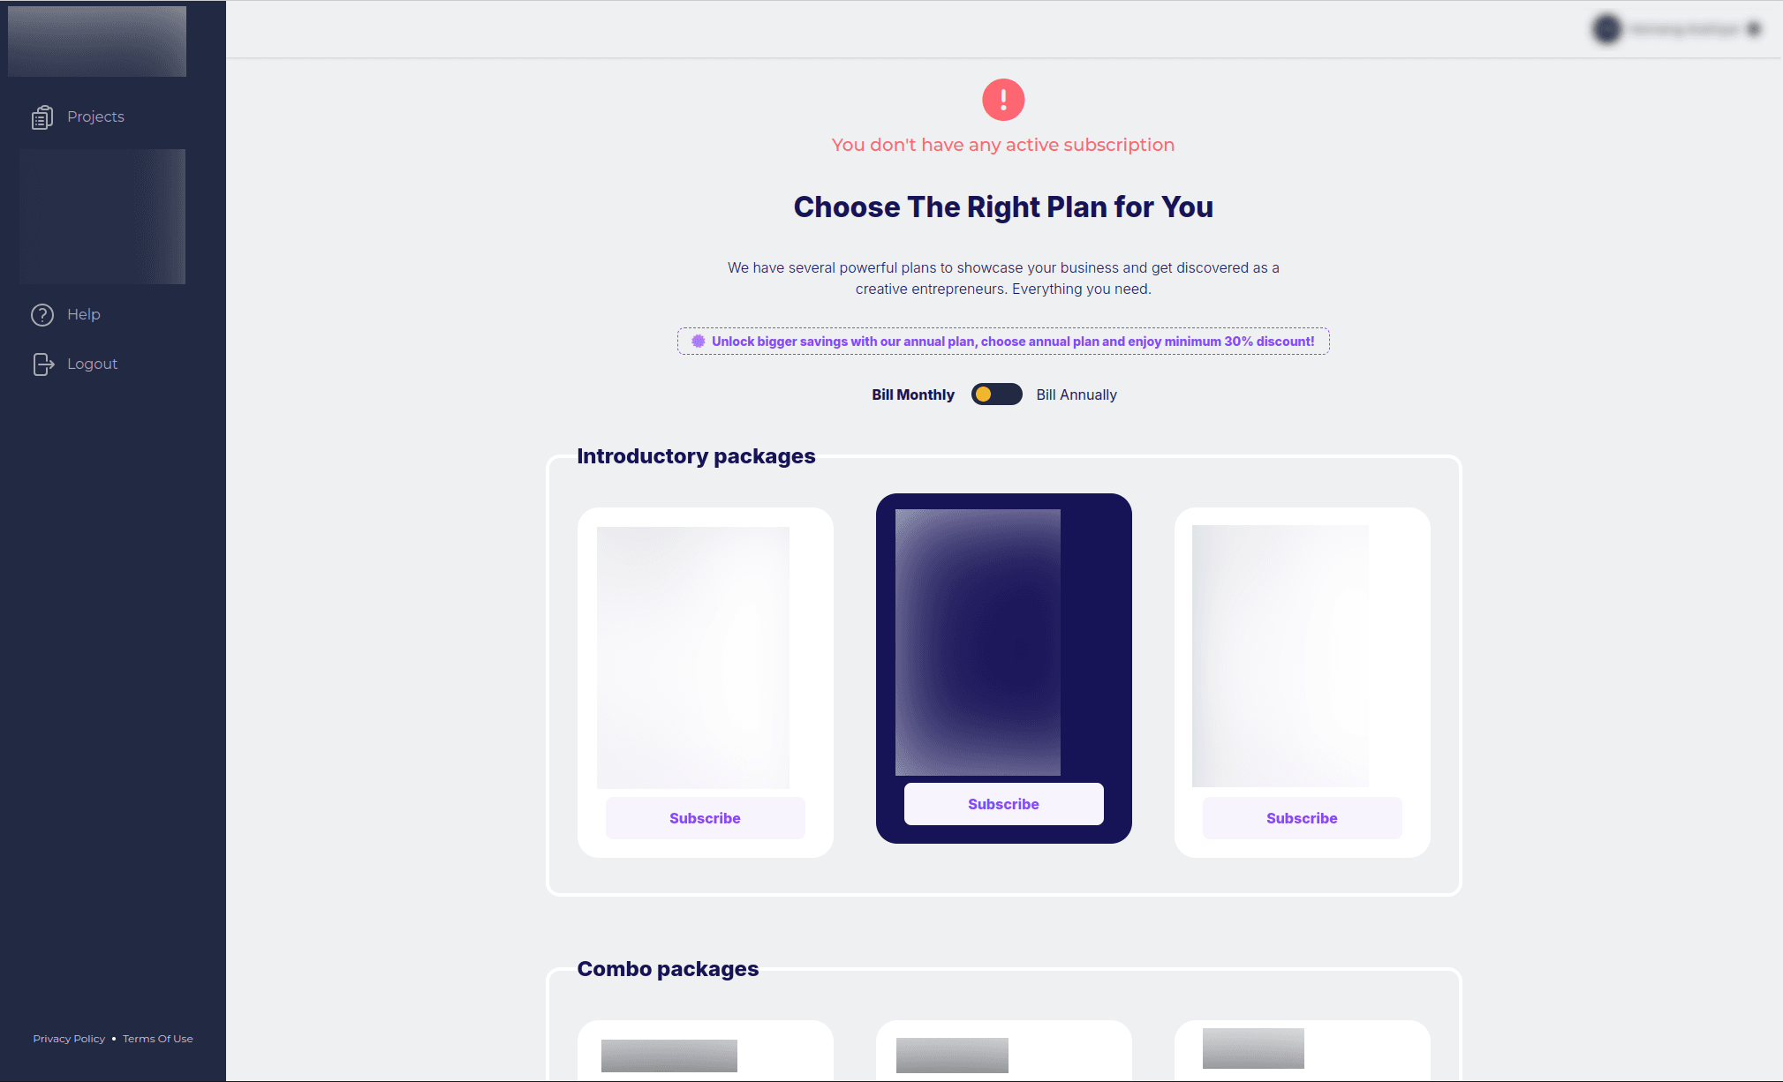Subscribe to the highlighted middle plan
The width and height of the screenshot is (1783, 1082).
1003,803
